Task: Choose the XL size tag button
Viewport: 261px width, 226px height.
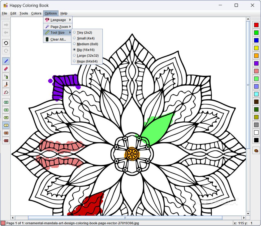Action: 6,133
